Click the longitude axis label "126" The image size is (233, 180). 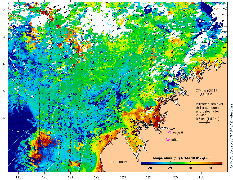click(x=201, y=177)
